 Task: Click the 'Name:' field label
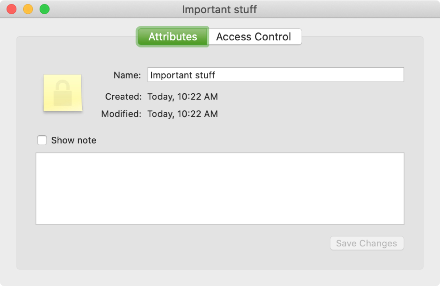[127, 75]
